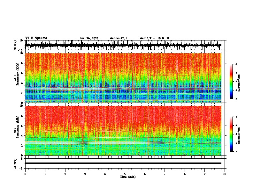The image size is (253, 195).
Task: Click the "-7" label on ch.2 color bar
Action: pos(236,152)
